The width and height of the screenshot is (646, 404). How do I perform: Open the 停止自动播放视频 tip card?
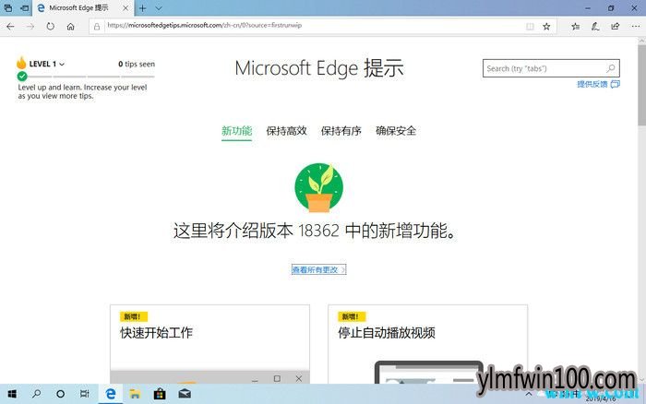point(427,344)
